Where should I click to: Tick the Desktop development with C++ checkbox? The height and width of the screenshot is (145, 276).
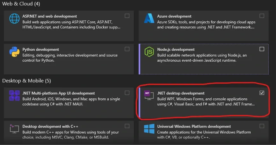[x=127, y=126]
